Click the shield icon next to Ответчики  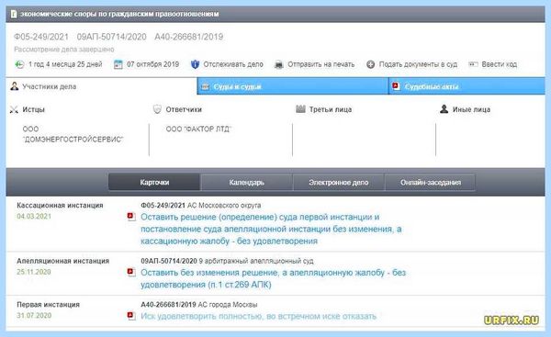(157, 109)
